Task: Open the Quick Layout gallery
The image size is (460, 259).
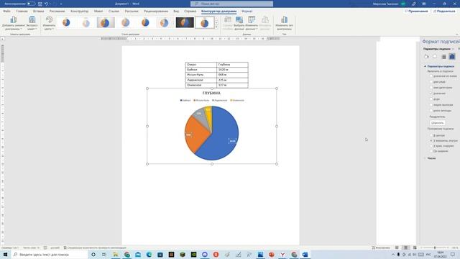Action: pos(32,23)
